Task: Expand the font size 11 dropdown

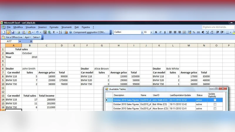Action: 151,32
